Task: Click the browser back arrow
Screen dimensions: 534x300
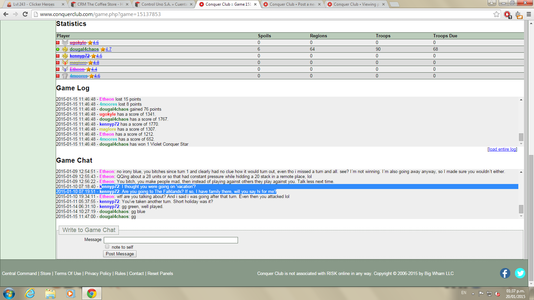Action: point(6,14)
